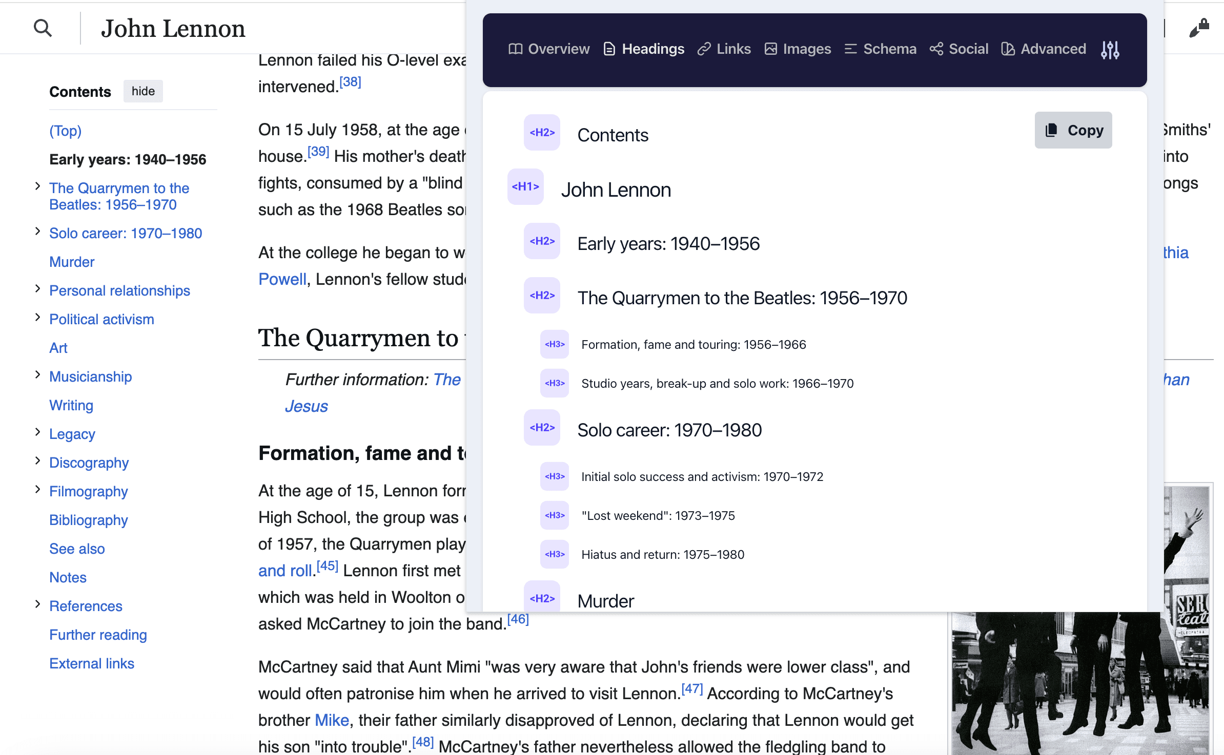
Task: Open the Mike article link
Action: tap(332, 720)
